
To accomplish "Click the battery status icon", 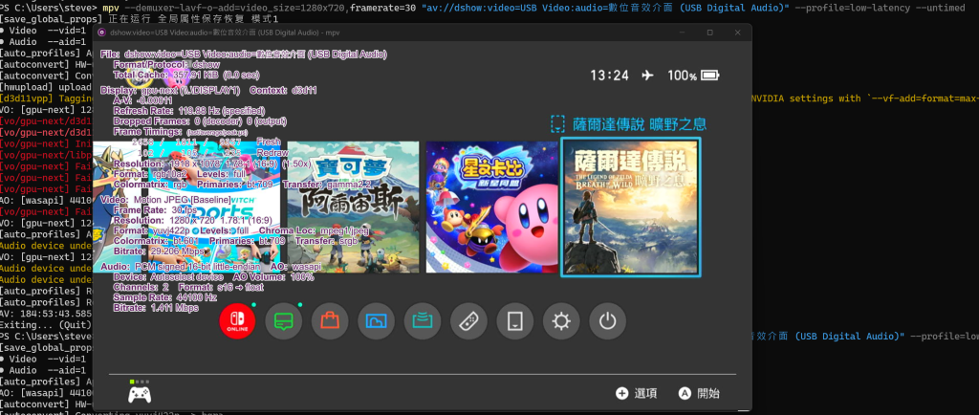I will 710,76.
